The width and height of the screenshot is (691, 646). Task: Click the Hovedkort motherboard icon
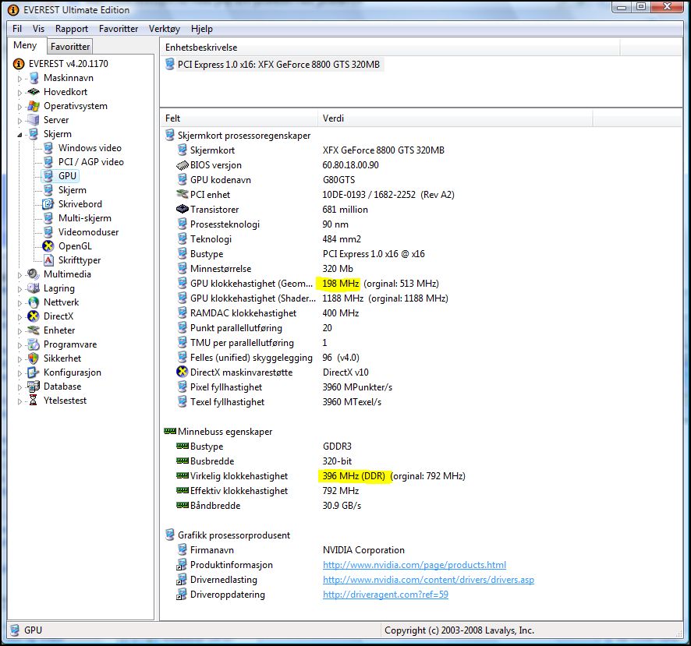coord(34,92)
